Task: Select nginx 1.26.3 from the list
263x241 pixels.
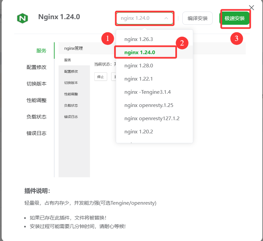Action: [x=154, y=39]
